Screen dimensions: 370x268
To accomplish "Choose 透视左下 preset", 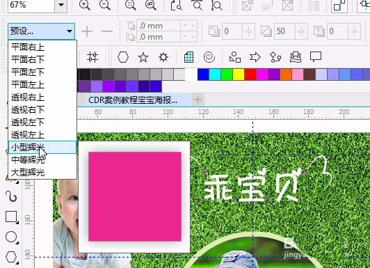I will [42, 123].
